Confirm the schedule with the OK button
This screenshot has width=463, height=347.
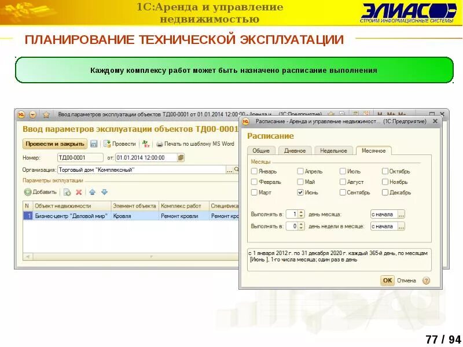coord(387,280)
